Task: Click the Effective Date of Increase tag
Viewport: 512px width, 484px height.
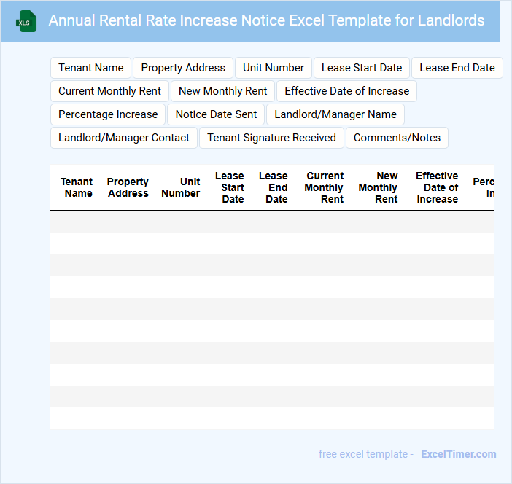Action: [x=347, y=91]
